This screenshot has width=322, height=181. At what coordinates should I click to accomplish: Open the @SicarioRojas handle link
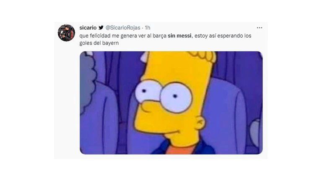(x=123, y=28)
